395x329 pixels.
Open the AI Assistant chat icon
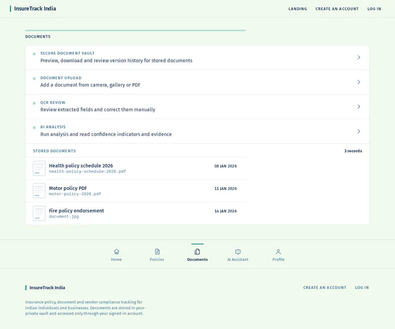238,252
